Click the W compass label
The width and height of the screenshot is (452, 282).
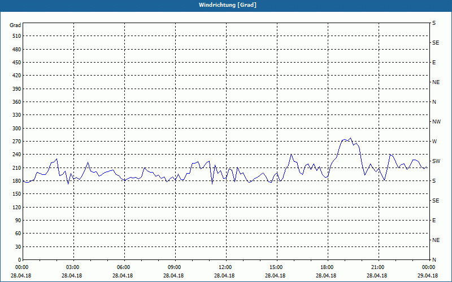pos(434,142)
